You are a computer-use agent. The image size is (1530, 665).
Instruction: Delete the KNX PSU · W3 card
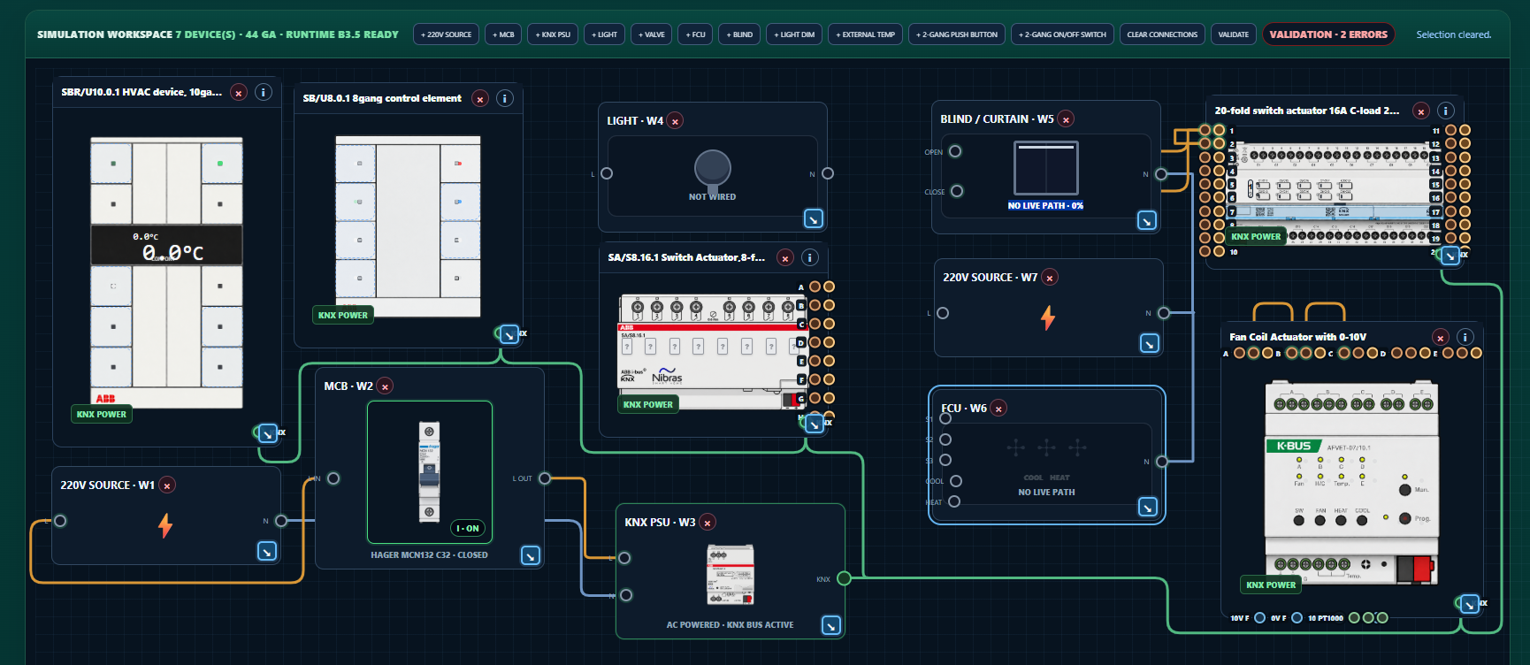[x=708, y=523]
